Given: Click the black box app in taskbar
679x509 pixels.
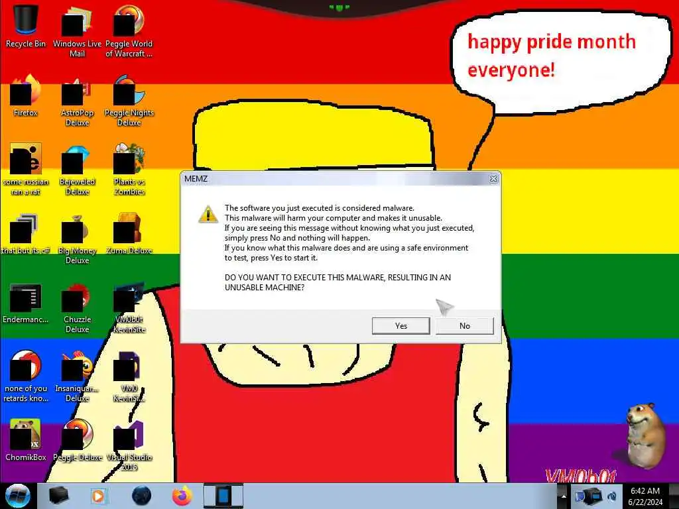Looking at the screenshot, I should [59, 496].
